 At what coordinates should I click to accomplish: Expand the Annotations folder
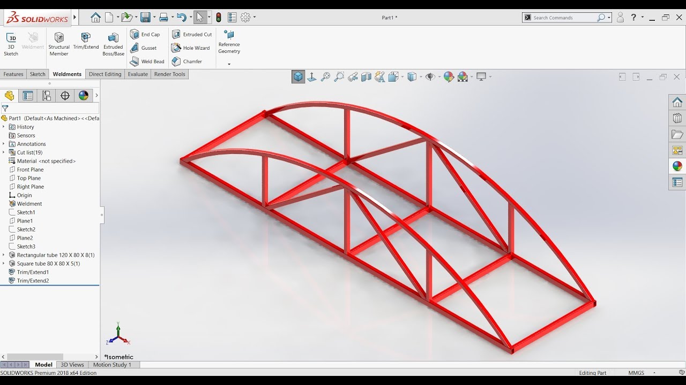[4, 144]
